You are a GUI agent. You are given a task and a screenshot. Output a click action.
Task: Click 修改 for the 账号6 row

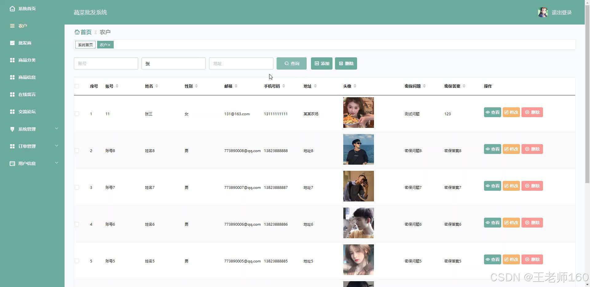coord(511,223)
